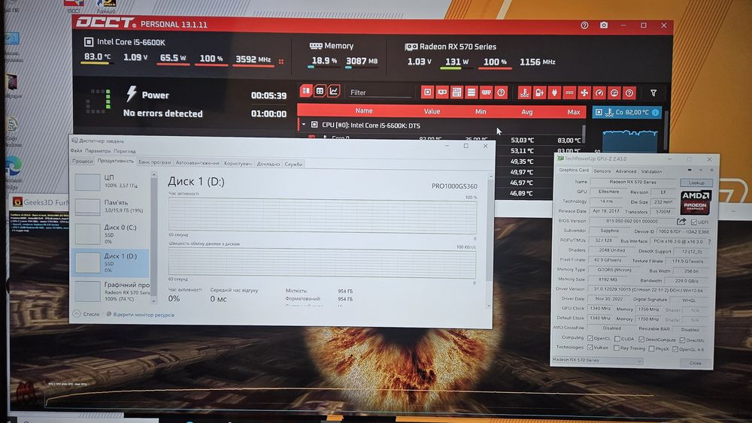752x423 pixels.
Task: Switch OCCT to the grid tiles view icon
Action: 320,91
